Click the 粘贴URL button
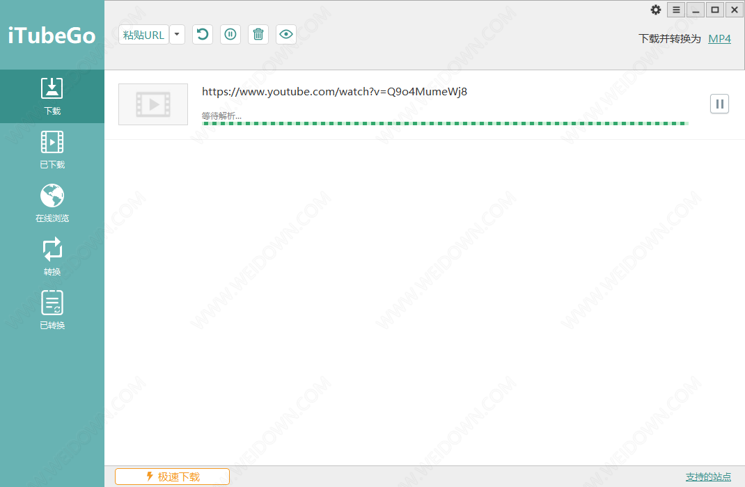 (143, 35)
